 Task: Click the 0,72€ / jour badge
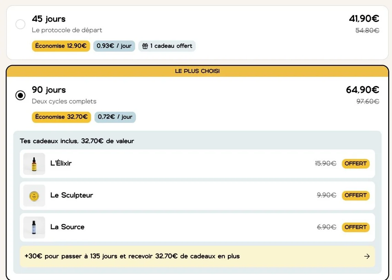tap(115, 117)
